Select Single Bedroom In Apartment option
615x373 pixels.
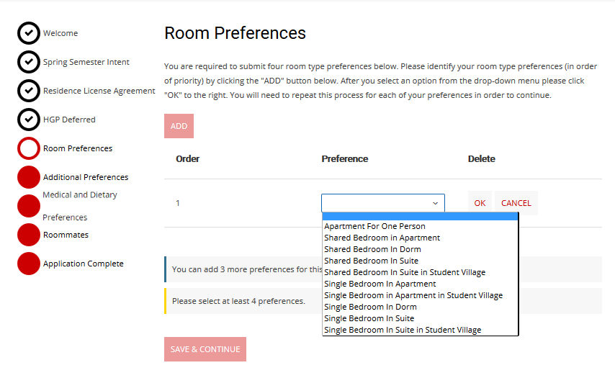coord(380,284)
